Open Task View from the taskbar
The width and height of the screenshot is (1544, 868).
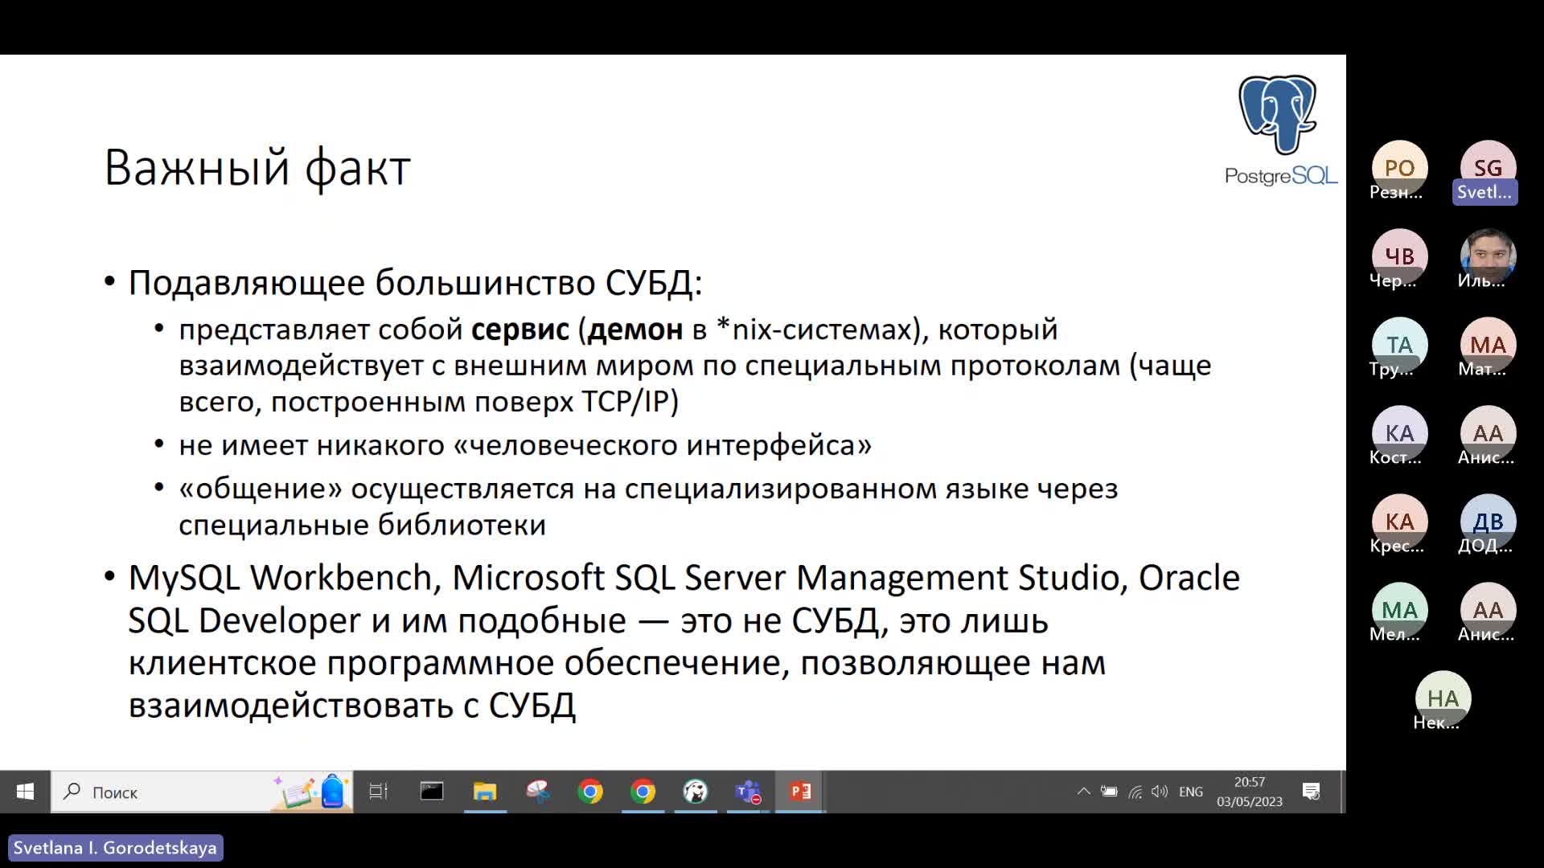[378, 792]
